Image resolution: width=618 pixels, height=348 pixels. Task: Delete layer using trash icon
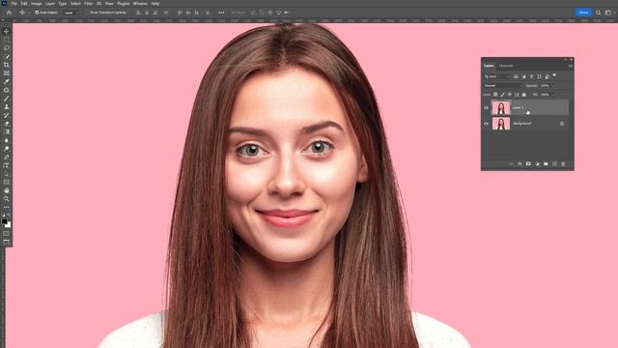click(x=563, y=164)
